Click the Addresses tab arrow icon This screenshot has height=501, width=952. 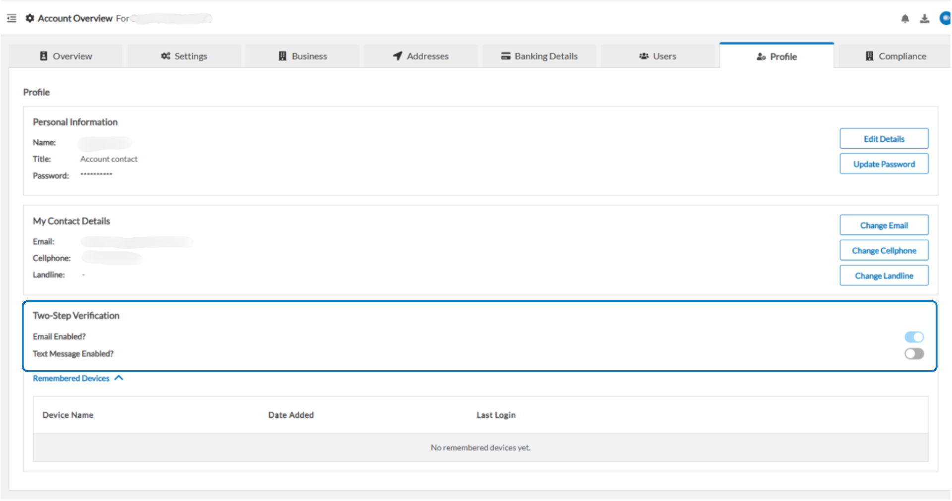[x=397, y=56]
